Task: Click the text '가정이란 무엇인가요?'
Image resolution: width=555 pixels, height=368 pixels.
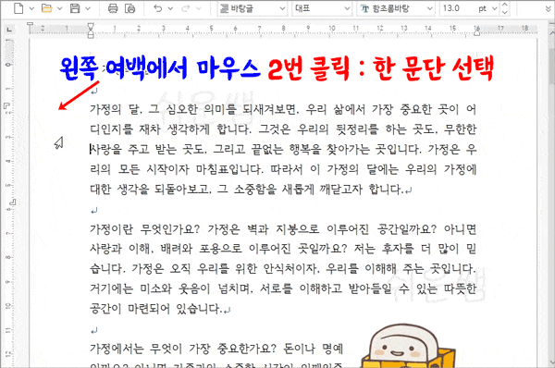Action: 144,229
